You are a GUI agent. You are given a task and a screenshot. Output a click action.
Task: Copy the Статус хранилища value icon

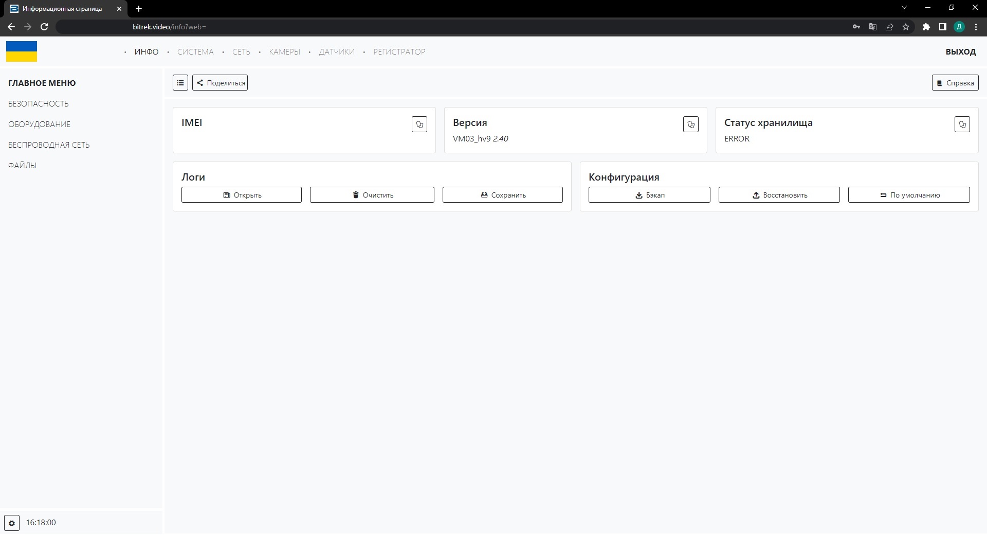962,124
